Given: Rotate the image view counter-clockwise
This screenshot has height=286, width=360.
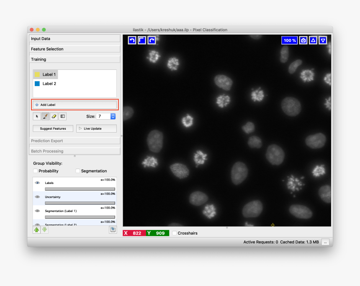Looking at the screenshot, I should 132,41.
